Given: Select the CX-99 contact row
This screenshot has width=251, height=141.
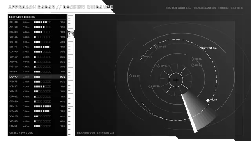Looking at the screenshot, I should click(x=37, y=52).
